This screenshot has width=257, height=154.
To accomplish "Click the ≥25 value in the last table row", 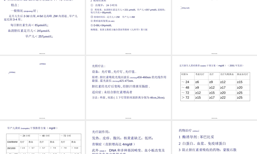I will [x=239, y=98].
